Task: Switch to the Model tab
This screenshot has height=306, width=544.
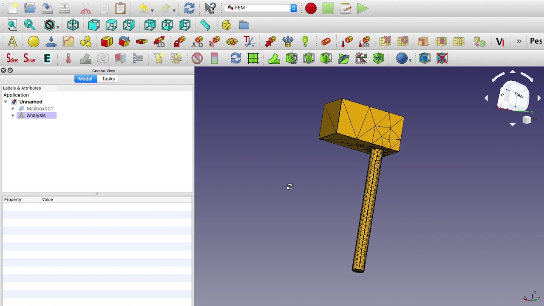Action: point(85,79)
